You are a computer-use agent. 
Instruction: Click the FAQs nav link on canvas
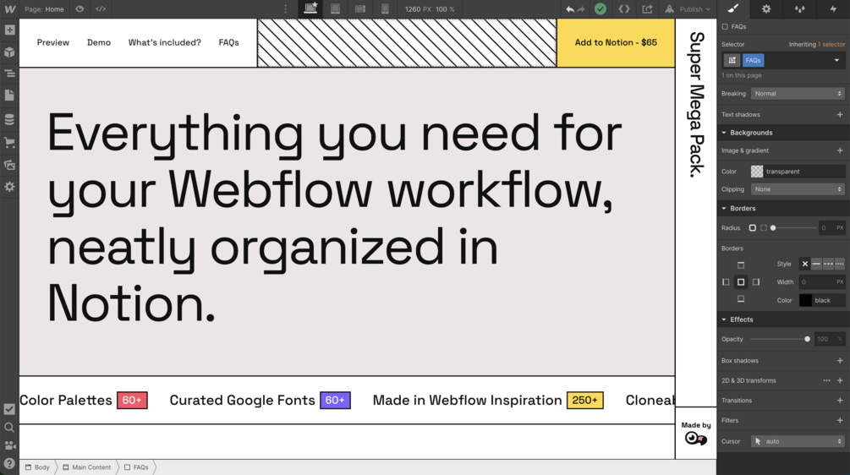pyautogui.click(x=228, y=42)
